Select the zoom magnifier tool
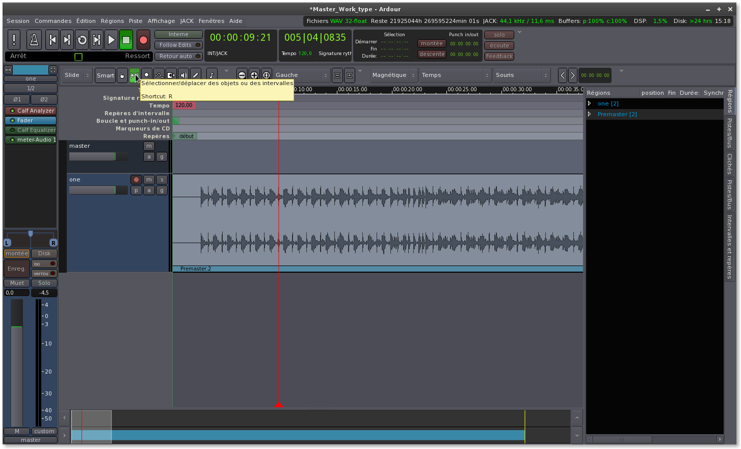The height and width of the screenshot is (449, 741). pos(147,75)
